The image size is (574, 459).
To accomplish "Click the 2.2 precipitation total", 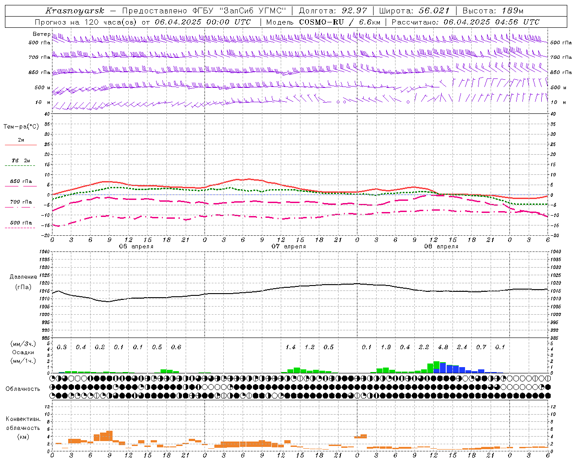I will (x=424, y=347).
